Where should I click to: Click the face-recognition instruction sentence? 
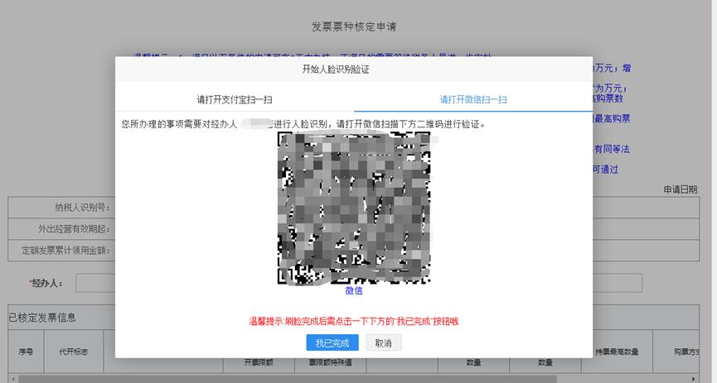click(303, 124)
